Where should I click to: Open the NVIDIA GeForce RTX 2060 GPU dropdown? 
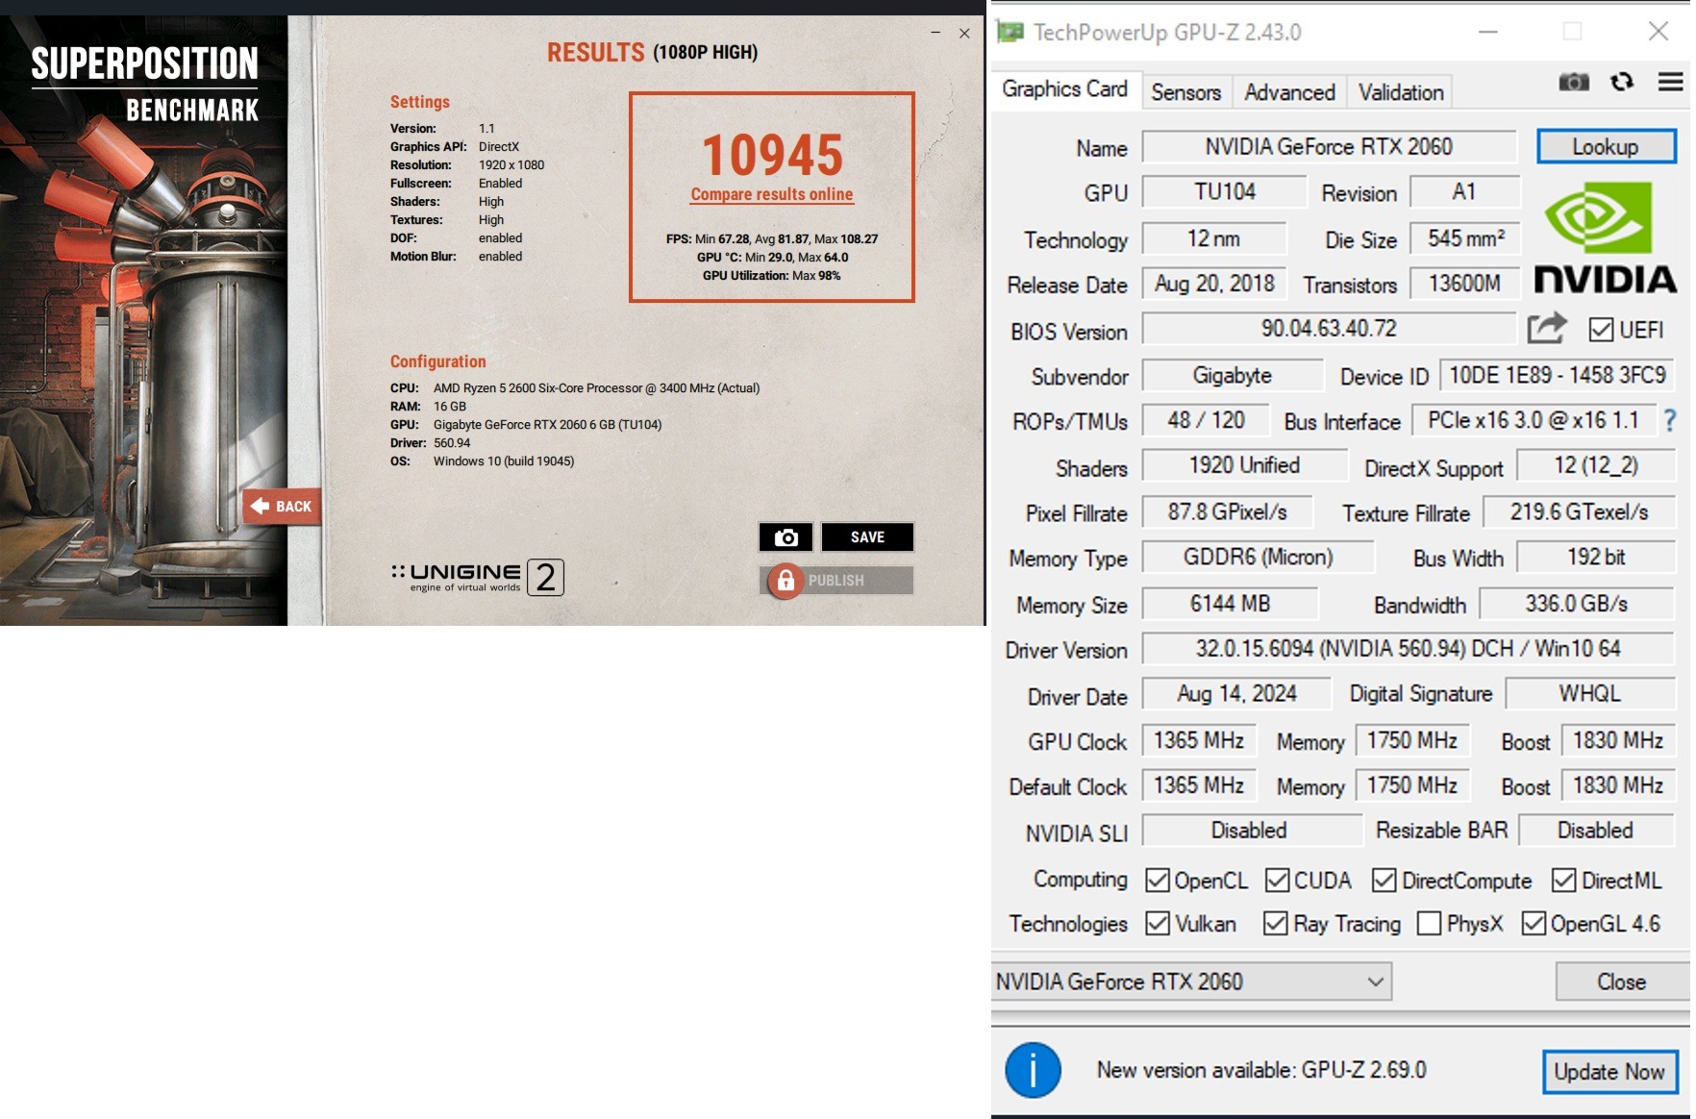[x=1192, y=982]
